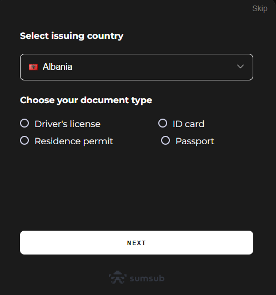Open the issuing country dropdown field
Viewport: 276px width, 295px height.
click(137, 67)
